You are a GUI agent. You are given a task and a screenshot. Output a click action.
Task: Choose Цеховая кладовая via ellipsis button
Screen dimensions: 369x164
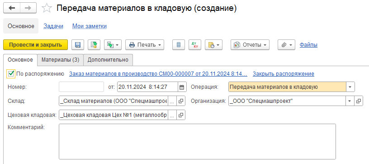point(172,115)
